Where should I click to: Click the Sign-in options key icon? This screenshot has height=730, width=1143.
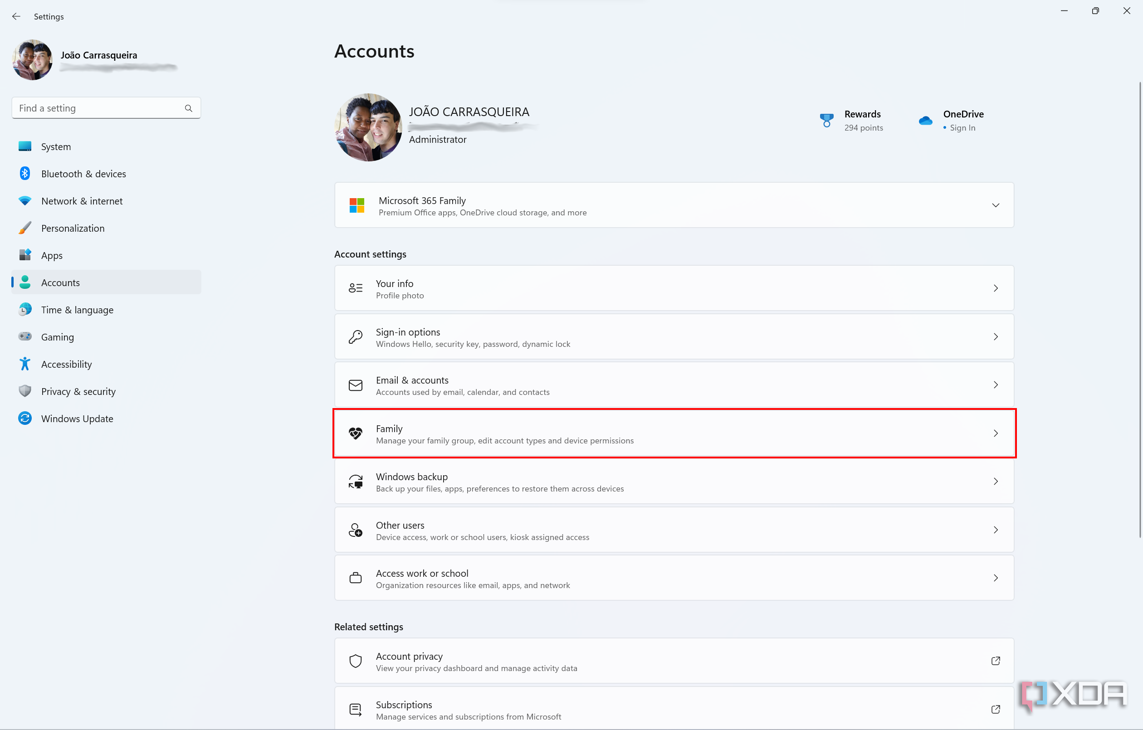356,336
